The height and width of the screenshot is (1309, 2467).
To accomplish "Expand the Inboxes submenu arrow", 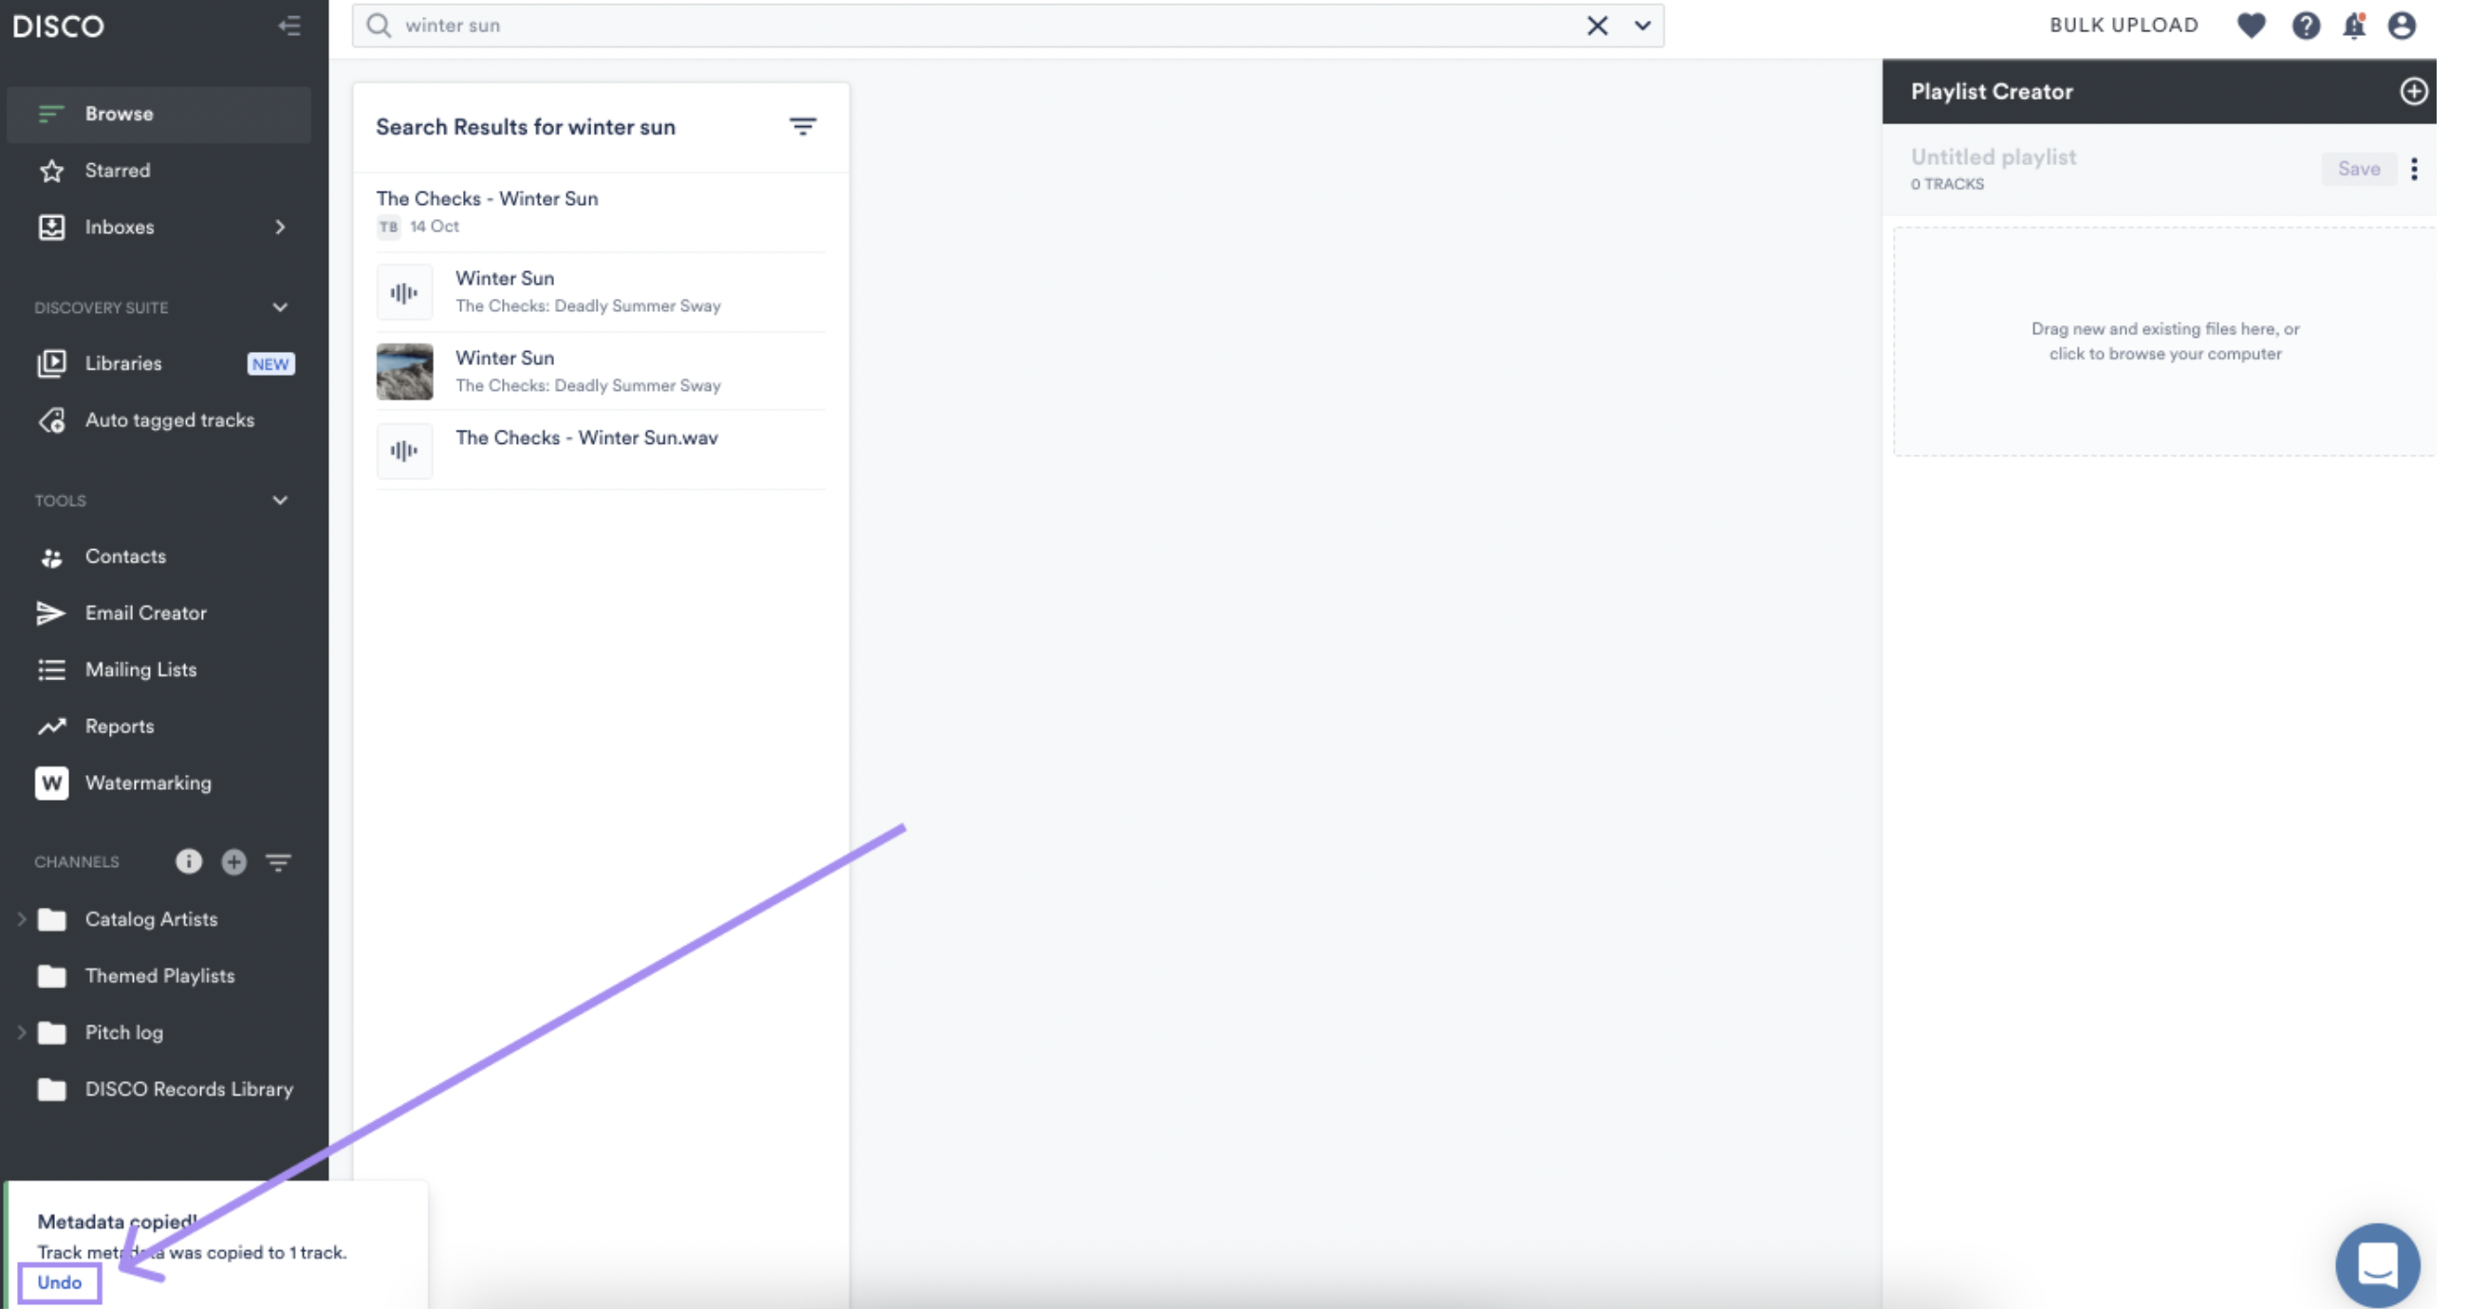I will [280, 227].
